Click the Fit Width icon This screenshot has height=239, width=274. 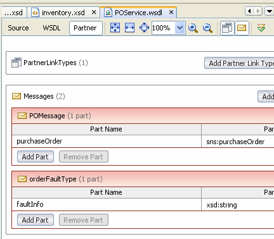[129, 28]
